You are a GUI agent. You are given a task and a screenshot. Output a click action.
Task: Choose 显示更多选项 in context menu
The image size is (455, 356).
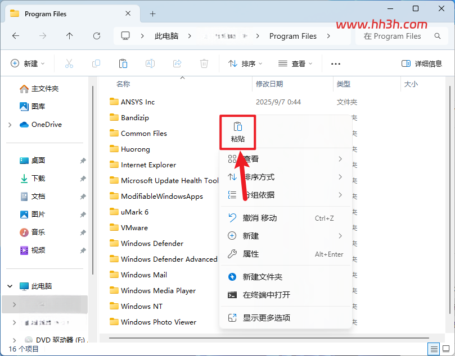click(x=286, y=318)
